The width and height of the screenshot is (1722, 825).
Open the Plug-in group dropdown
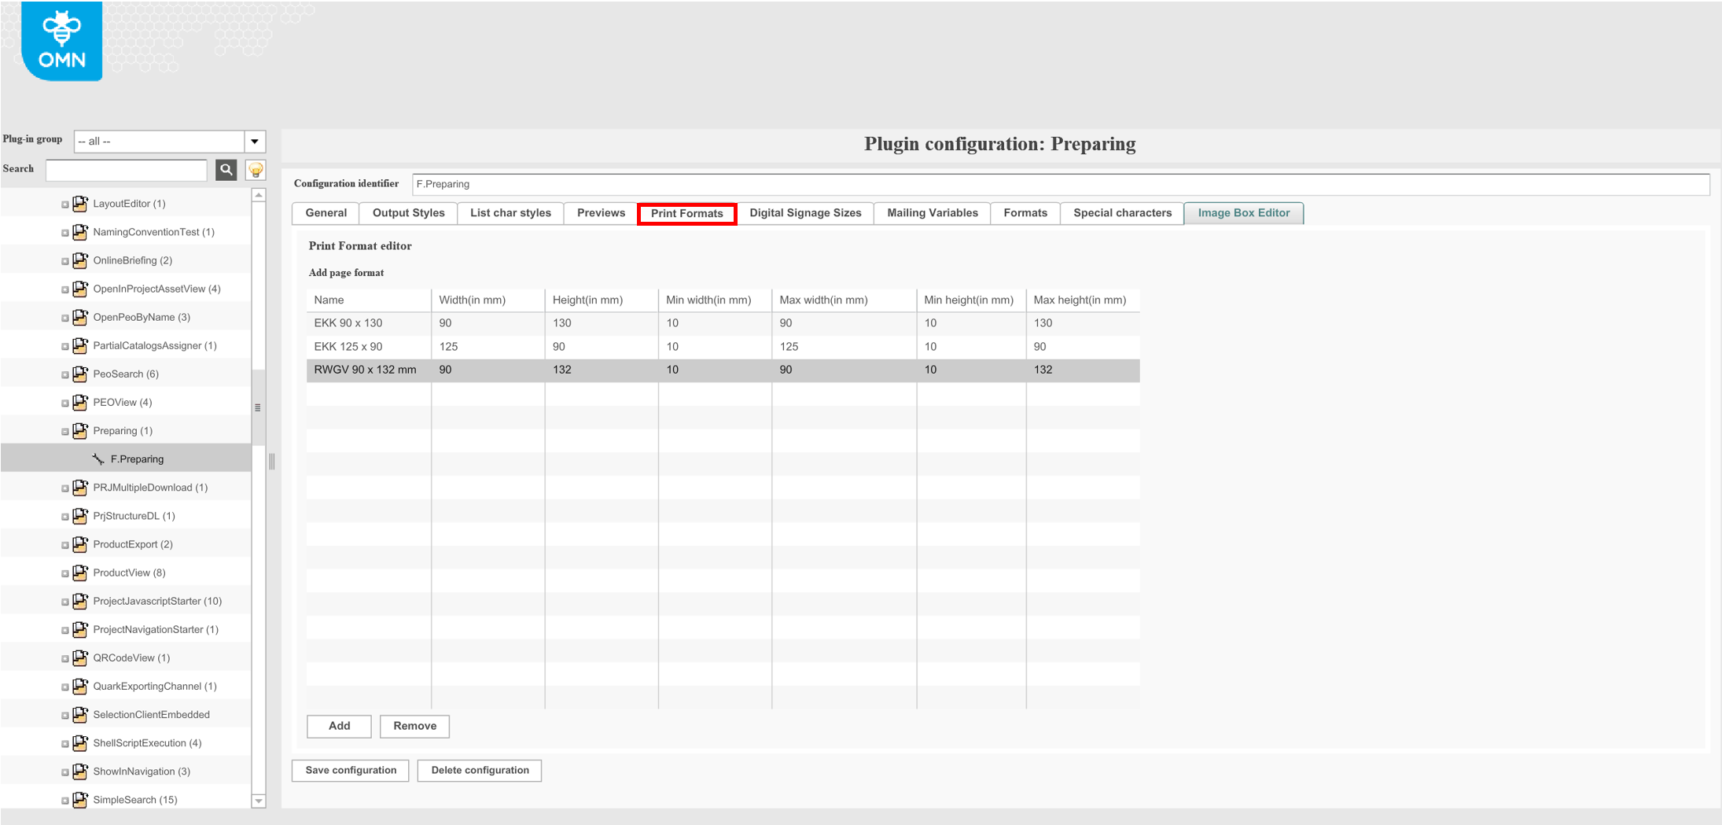tap(254, 141)
